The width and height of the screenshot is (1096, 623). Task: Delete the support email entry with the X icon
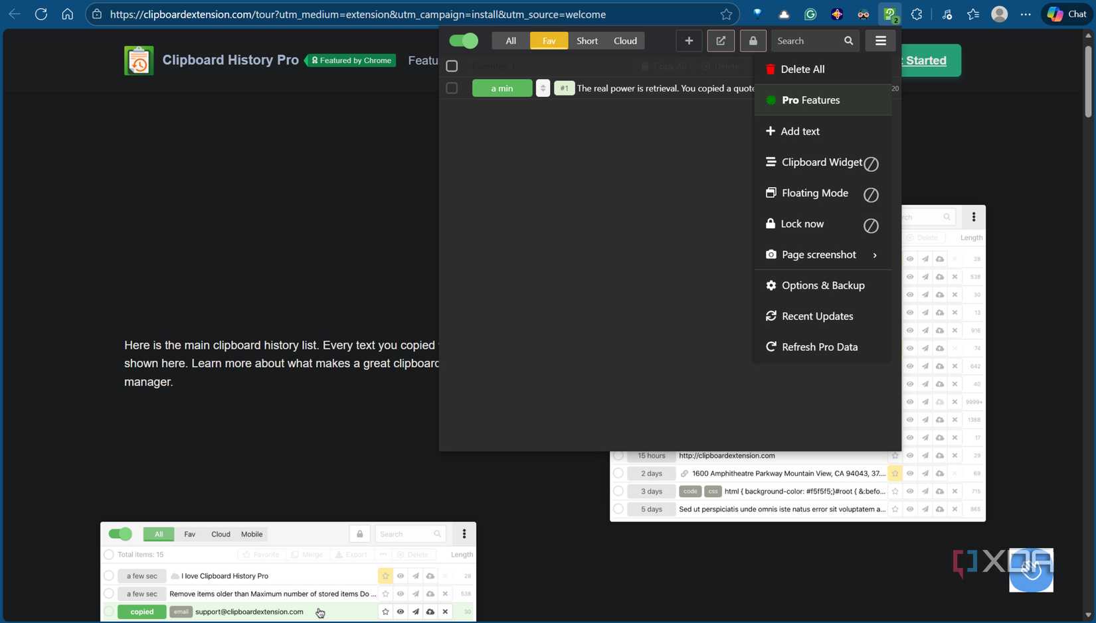click(445, 612)
